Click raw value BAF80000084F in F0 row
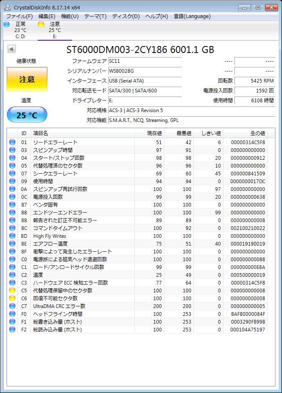Viewport: 282px width, 393px height. (x=248, y=314)
